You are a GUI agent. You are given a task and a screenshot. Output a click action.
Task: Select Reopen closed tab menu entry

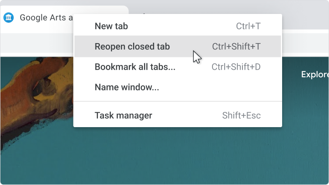pyautogui.click(x=177, y=46)
